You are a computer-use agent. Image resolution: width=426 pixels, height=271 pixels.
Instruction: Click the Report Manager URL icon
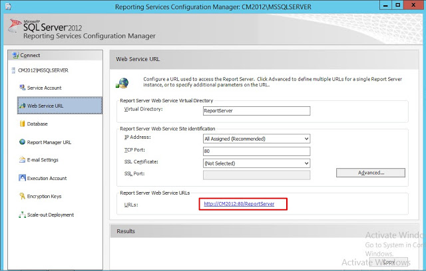click(x=21, y=141)
